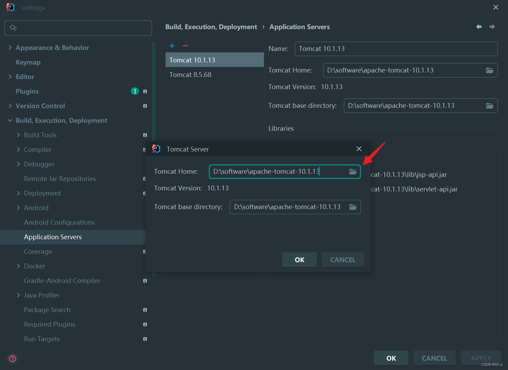
Task: Click IntelliJ logo in Tomcat Server dialog
Action: point(156,149)
